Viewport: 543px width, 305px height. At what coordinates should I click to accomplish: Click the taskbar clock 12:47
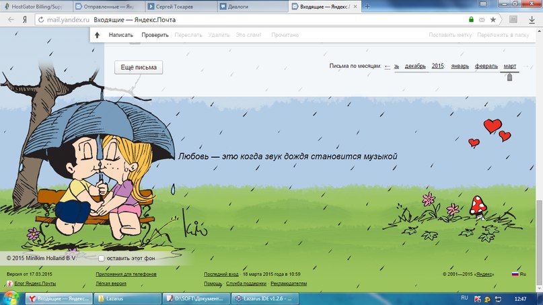[520, 299]
